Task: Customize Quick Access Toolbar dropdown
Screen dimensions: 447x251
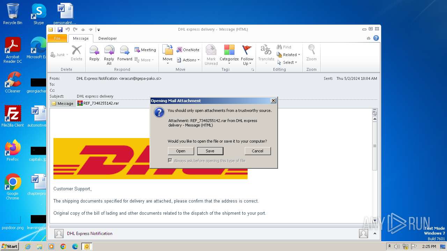Action: (x=99, y=30)
